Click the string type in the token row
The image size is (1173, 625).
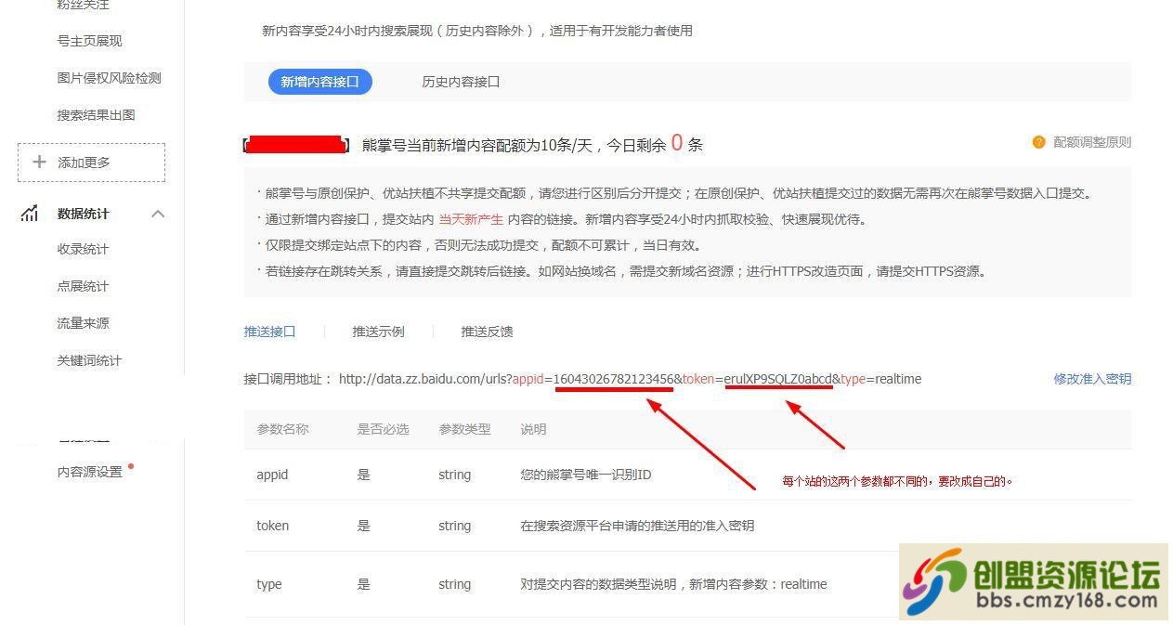click(454, 526)
